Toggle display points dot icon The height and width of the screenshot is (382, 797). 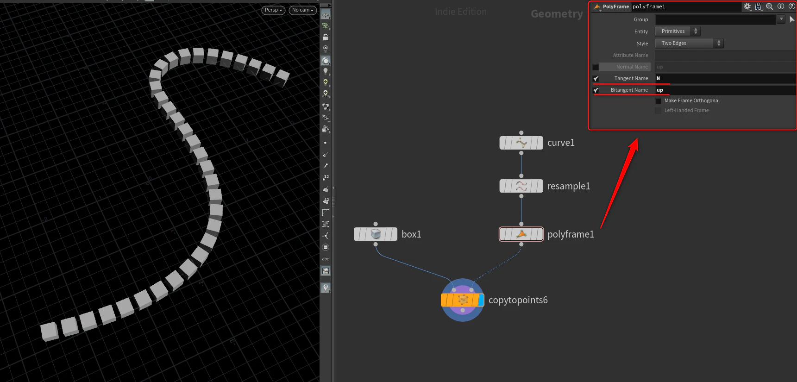[x=326, y=143]
